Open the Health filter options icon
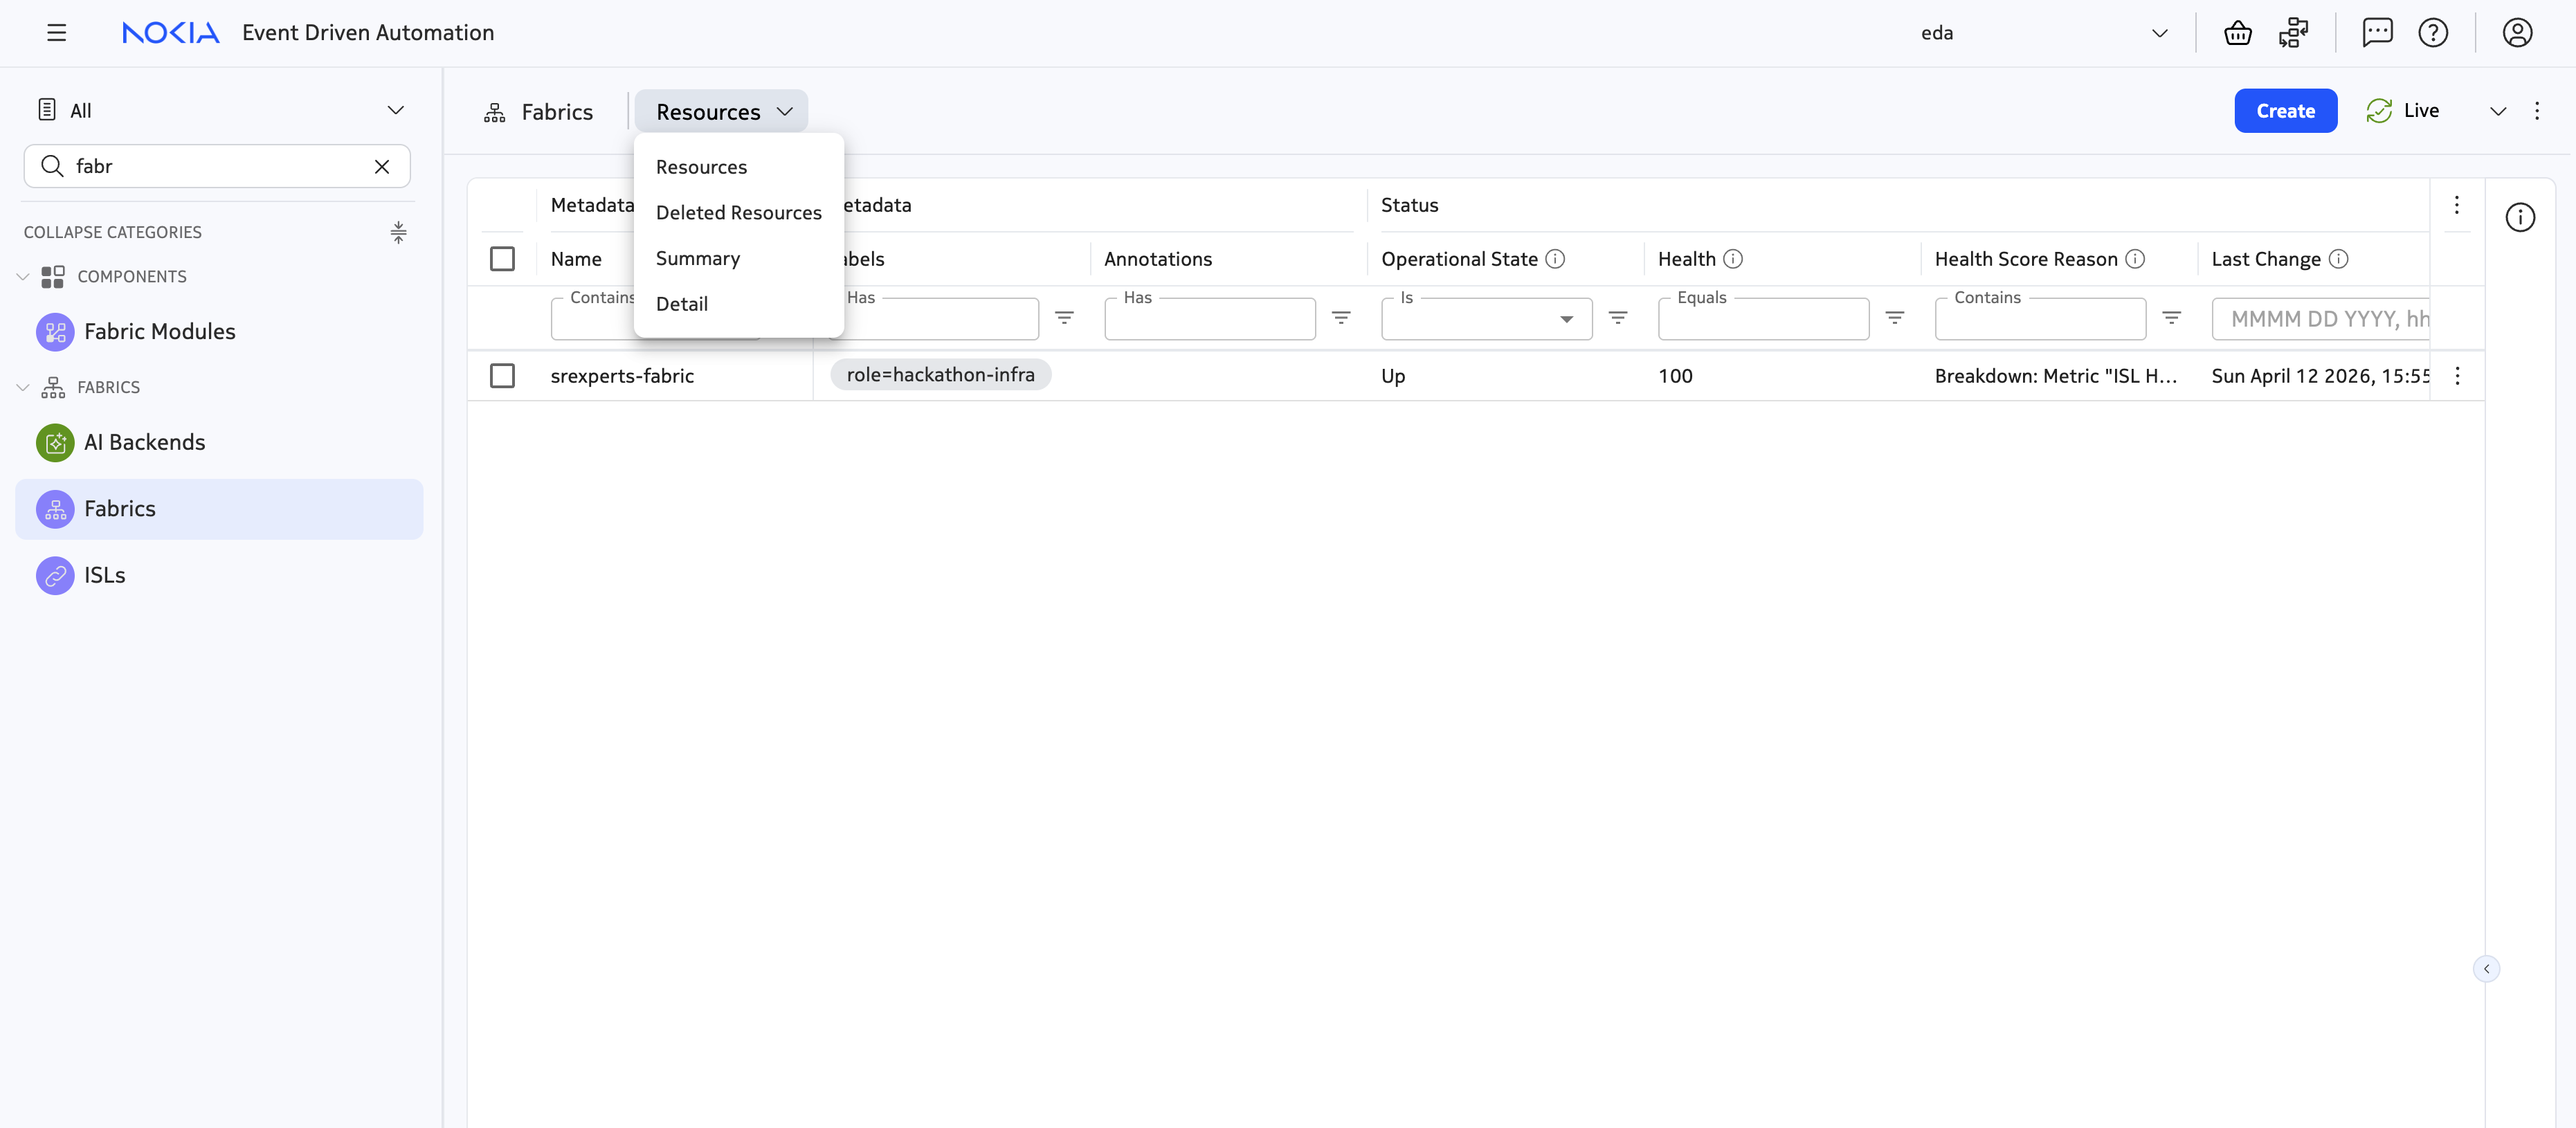The width and height of the screenshot is (2576, 1128). 1894,318
